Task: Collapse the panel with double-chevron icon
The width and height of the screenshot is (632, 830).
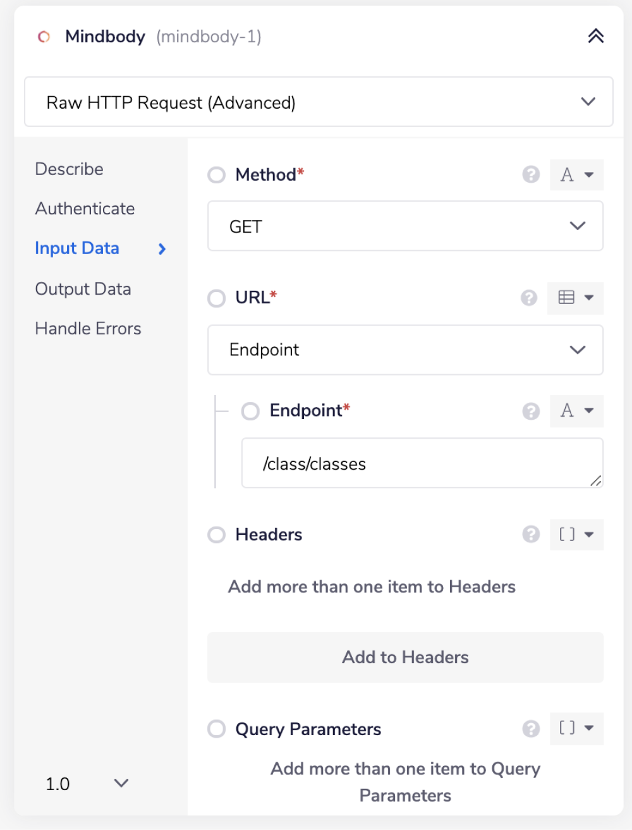Action: [595, 36]
